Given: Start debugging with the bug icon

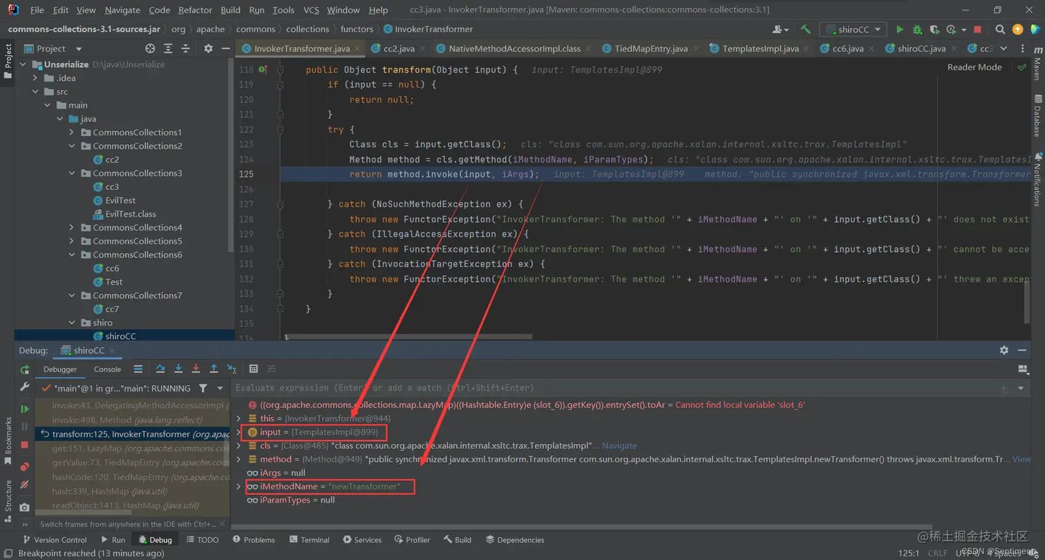Looking at the screenshot, I should point(917,30).
